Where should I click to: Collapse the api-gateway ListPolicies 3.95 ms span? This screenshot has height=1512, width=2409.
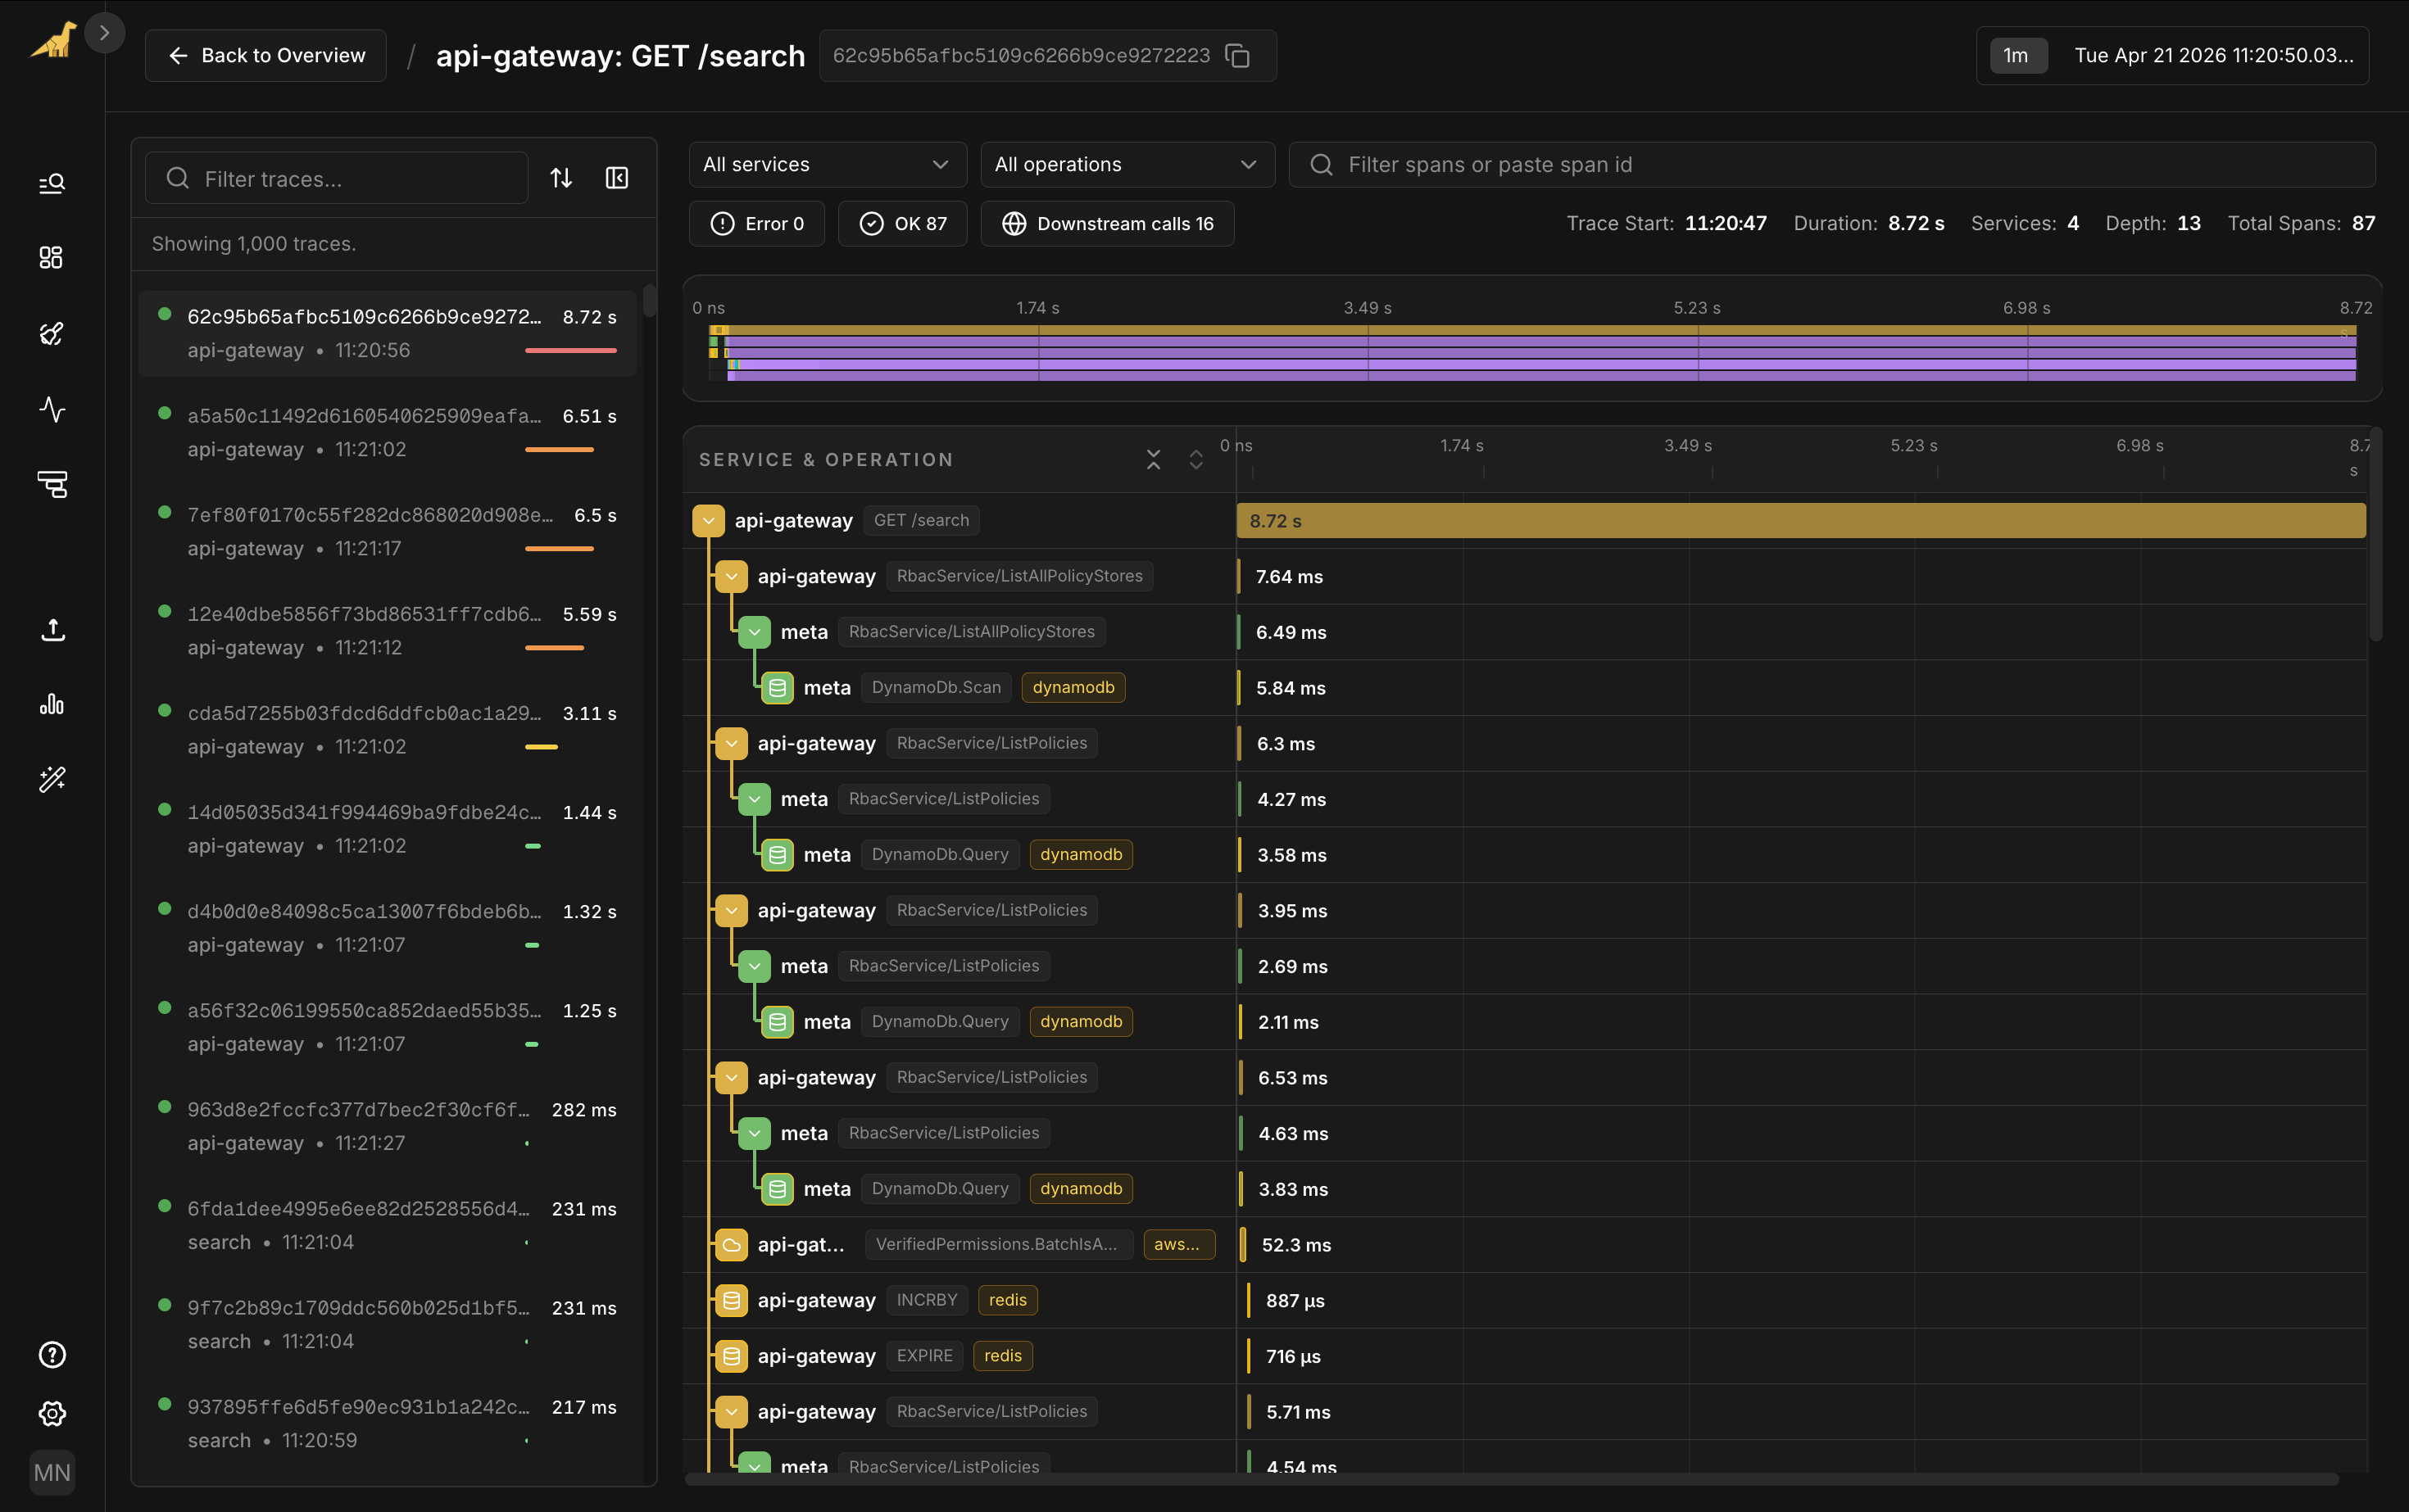point(731,911)
